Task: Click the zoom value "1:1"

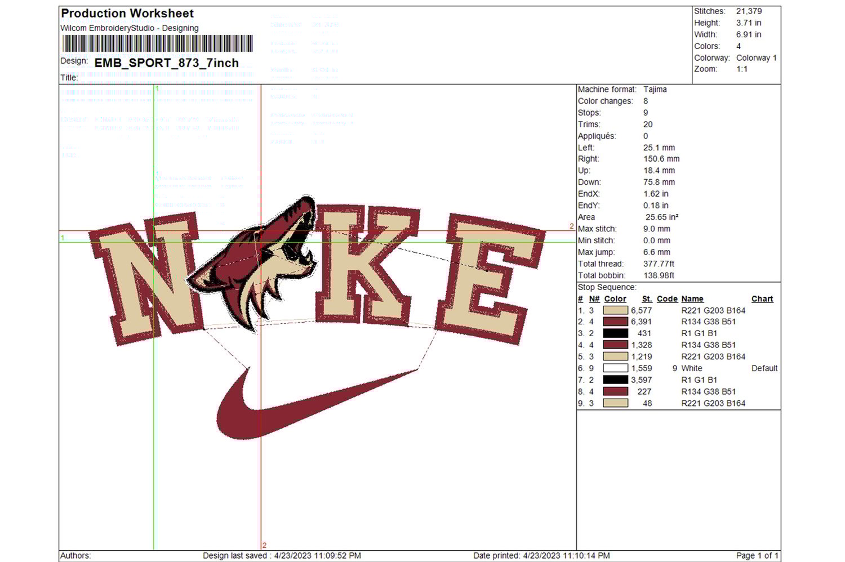Action: pyautogui.click(x=742, y=69)
